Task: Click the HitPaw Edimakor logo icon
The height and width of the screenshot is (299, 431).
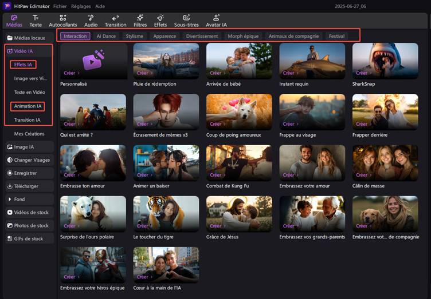Action: coord(7,6)
